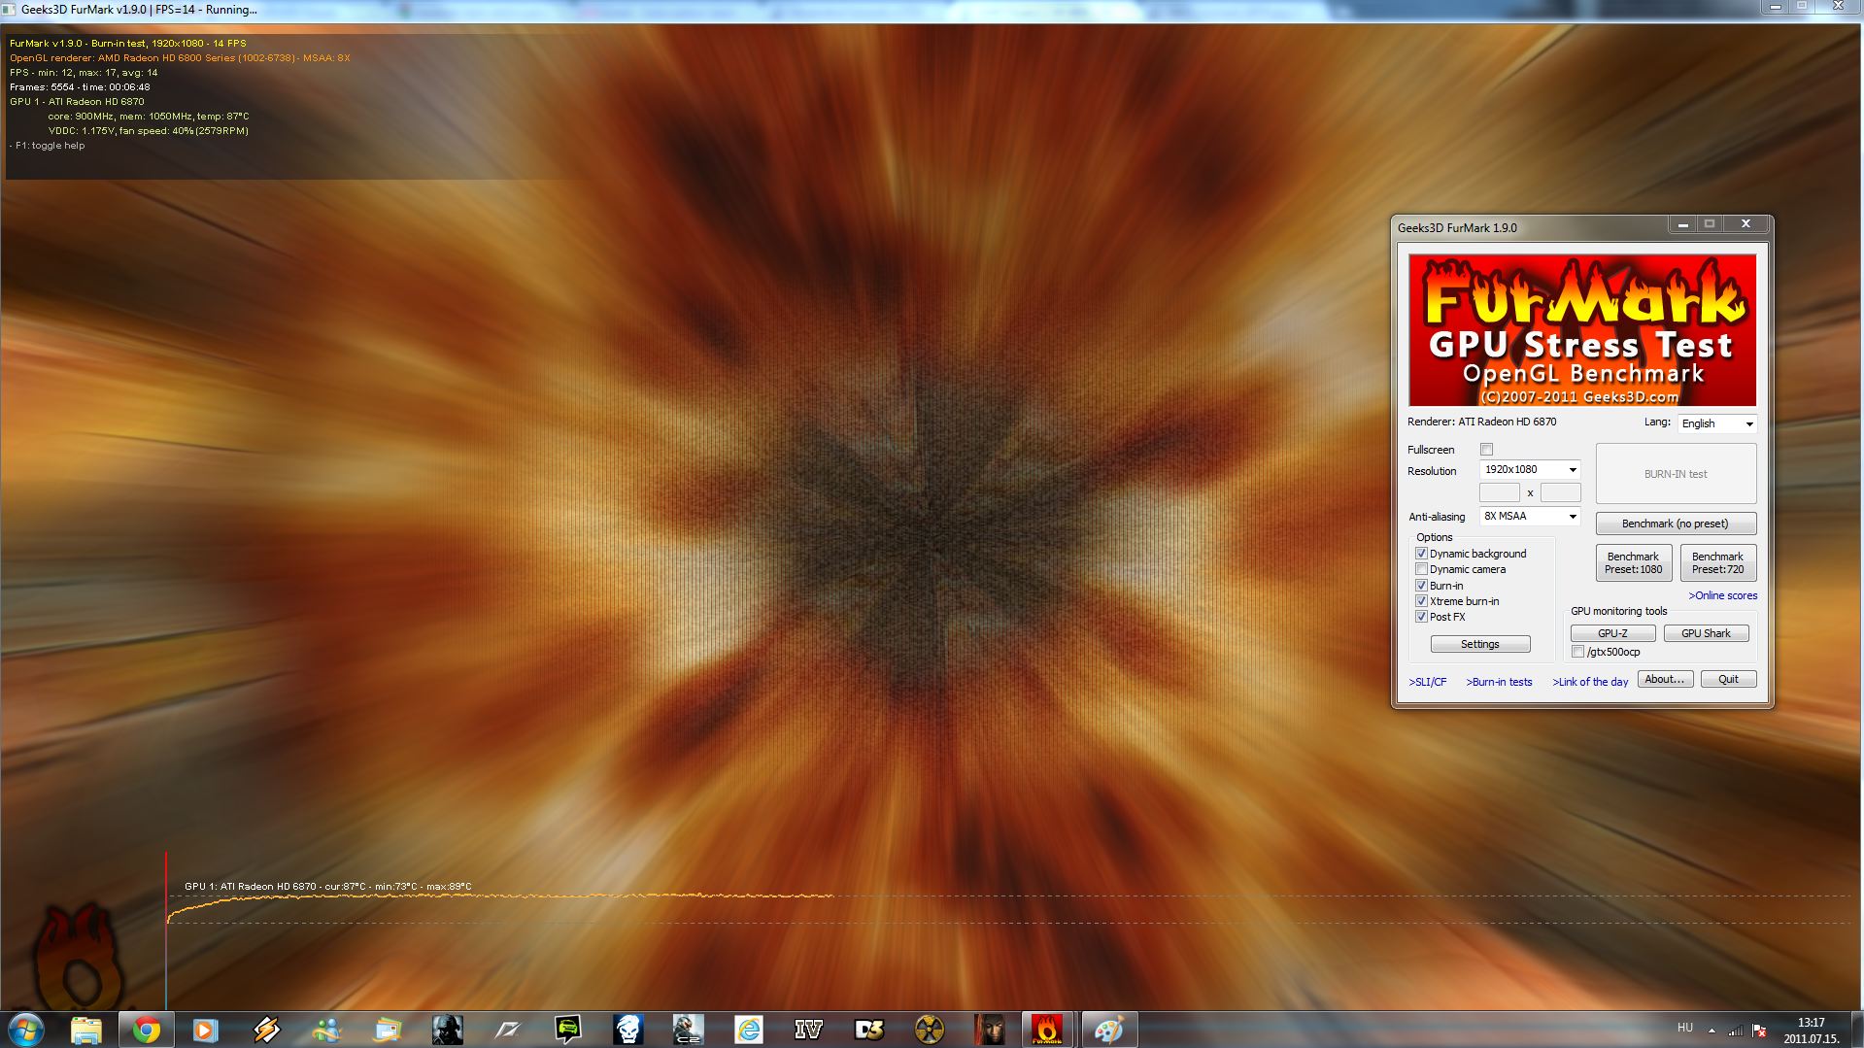Open Action Center flag tray icon

pos(1759,1030)
